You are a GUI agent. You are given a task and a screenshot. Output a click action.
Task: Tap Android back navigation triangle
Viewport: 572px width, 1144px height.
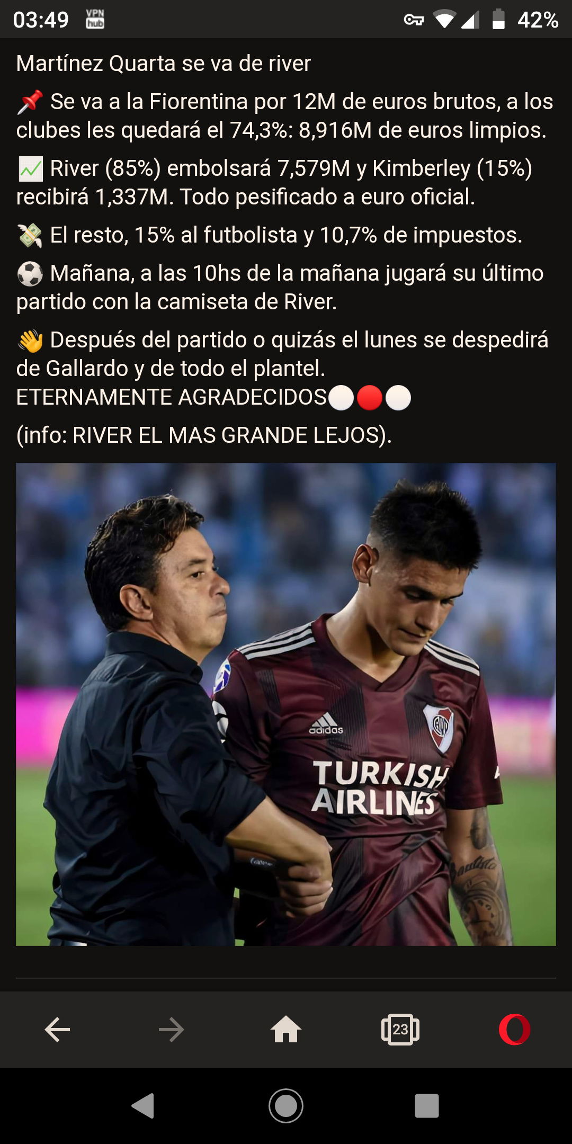coord(143,1106)
